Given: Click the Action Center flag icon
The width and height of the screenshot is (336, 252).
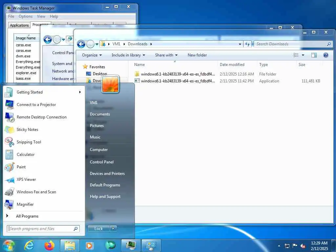Looking at the screenshot, I should point(295,246).
